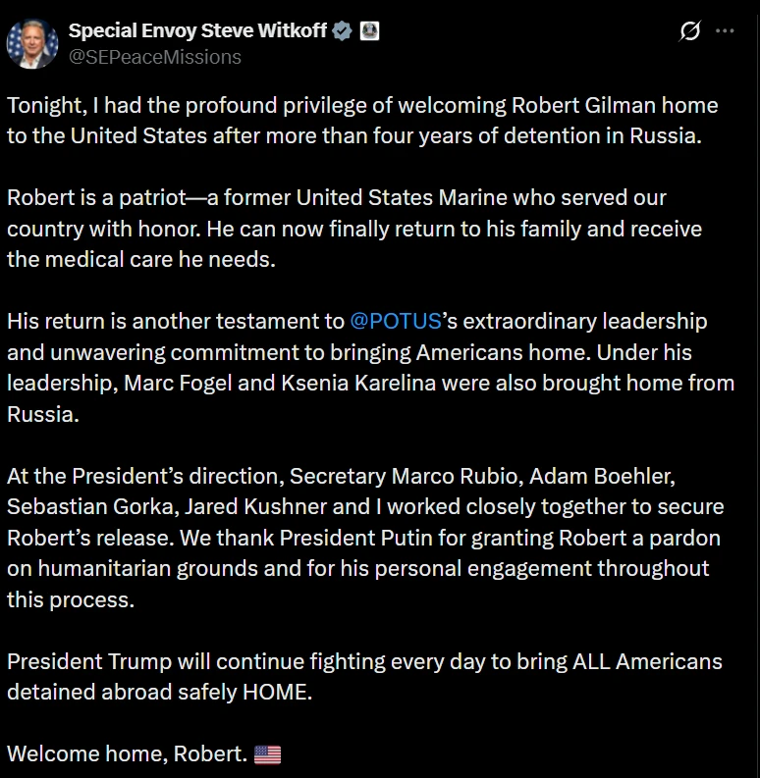This screenshot has width=760, height=778.
Task: Click the name Ksenia Karelina
Action: (358, 383)
